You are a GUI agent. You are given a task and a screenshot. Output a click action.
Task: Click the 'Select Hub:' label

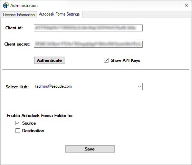[x=17, y=87]
